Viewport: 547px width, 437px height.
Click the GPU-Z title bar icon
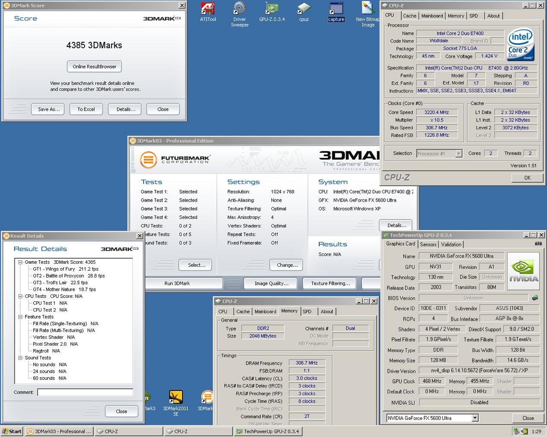(x=385, y=235)
